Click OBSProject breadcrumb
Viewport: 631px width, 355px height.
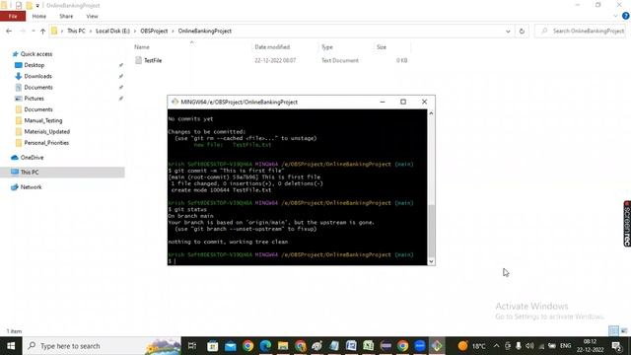click(x=154, y=31)
